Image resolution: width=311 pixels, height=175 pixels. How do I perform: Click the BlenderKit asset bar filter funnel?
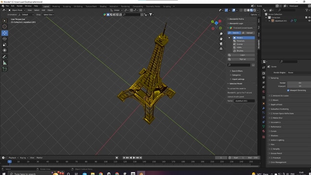150,14
